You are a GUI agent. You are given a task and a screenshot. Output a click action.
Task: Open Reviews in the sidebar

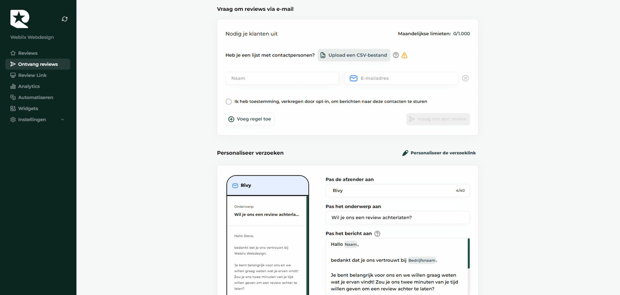(x=28, y=53)
